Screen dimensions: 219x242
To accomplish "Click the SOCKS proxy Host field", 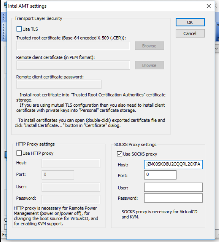I will [173, 165].
